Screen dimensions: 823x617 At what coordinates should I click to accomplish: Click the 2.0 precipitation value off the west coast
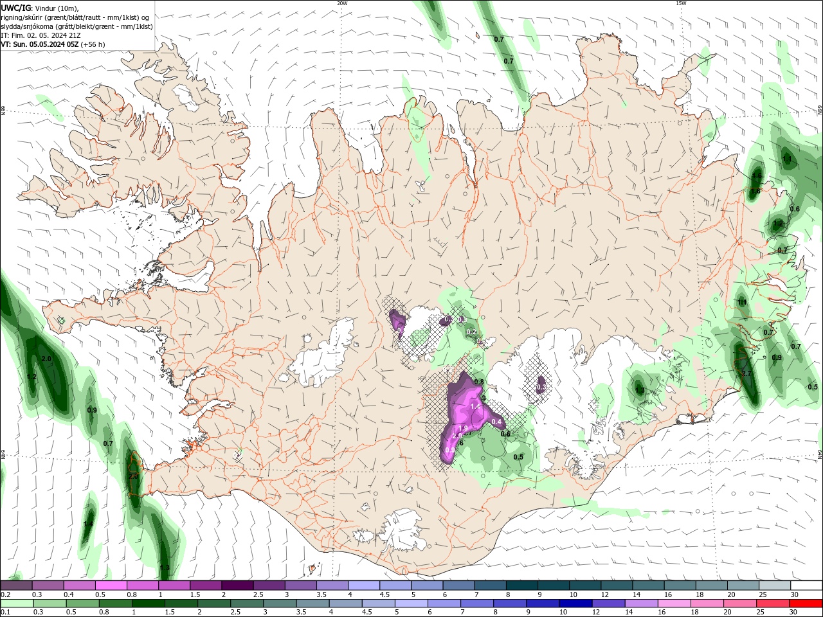(46, 359)
